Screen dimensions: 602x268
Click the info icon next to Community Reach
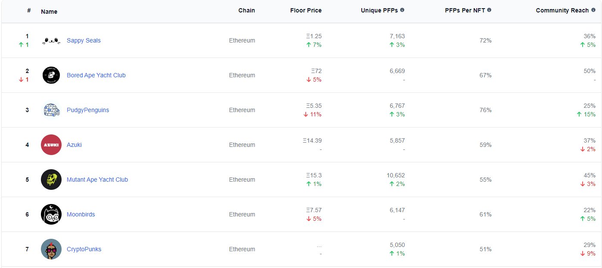point(593,10)
